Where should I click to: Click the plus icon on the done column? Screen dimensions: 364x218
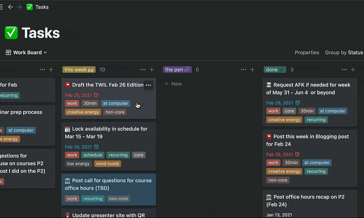[353, 69]
